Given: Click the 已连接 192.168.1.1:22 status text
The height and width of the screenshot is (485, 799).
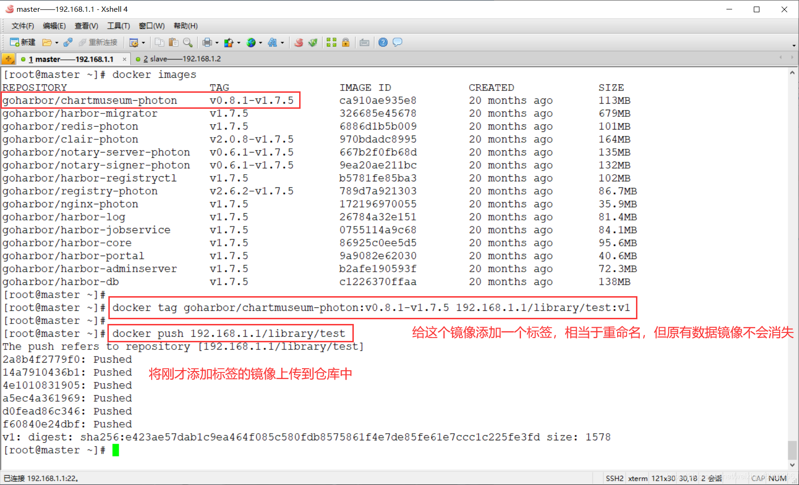Looking at the screenshot, I should [x=41, y=478].
